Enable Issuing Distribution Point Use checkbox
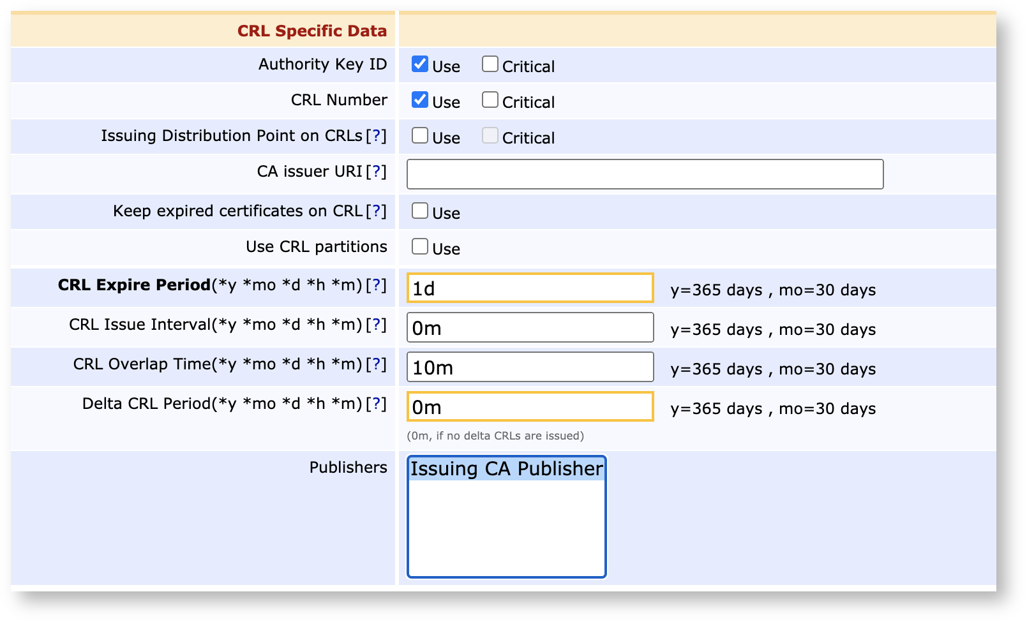The image size is (1027, 622). pyautogui.click(x=419, y=136)
